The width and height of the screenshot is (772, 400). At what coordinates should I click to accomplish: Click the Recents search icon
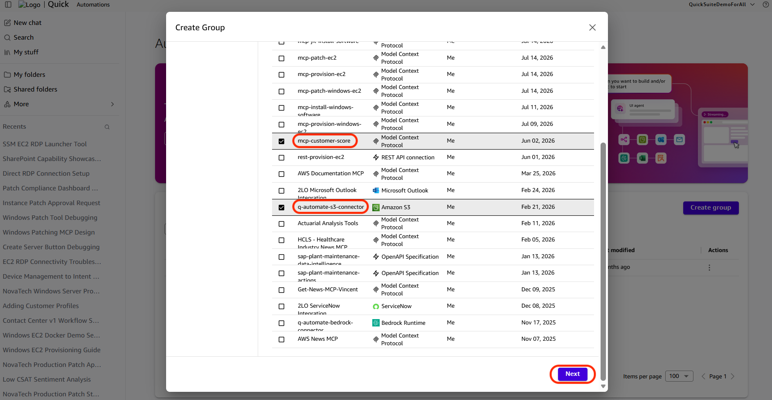107,127
